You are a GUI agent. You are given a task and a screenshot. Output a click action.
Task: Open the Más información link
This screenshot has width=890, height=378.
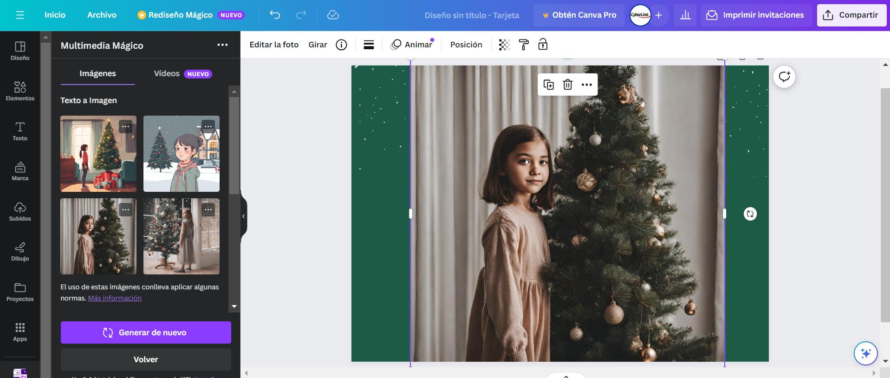click(x=115, y=298)
